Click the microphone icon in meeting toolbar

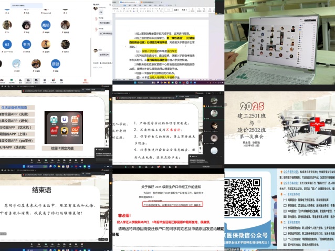point(3,80)
